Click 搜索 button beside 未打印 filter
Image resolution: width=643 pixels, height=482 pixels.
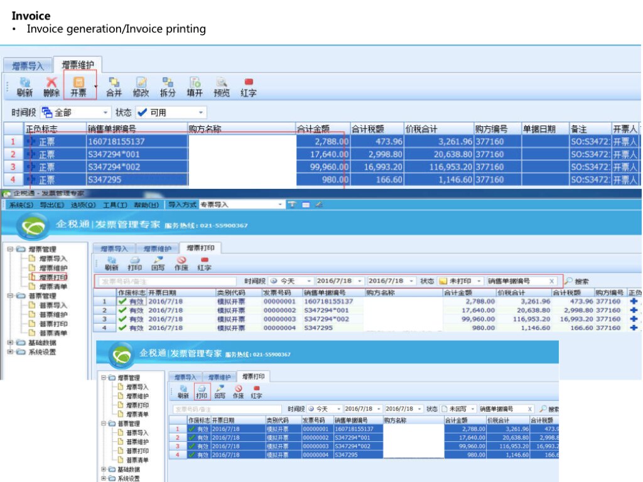577,281
